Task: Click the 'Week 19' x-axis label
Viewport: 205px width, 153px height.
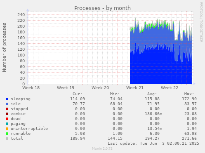Action: pyautogui.click(x=66, y=88)
